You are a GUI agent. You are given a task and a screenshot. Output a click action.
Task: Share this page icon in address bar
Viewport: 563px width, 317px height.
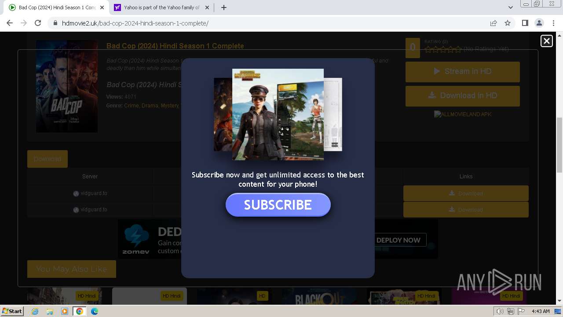click(x=494, y=23)
